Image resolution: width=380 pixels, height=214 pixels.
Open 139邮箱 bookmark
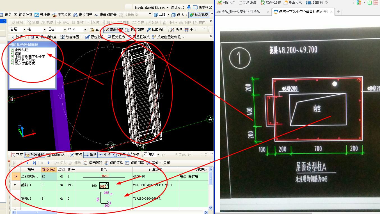point(315,3)
